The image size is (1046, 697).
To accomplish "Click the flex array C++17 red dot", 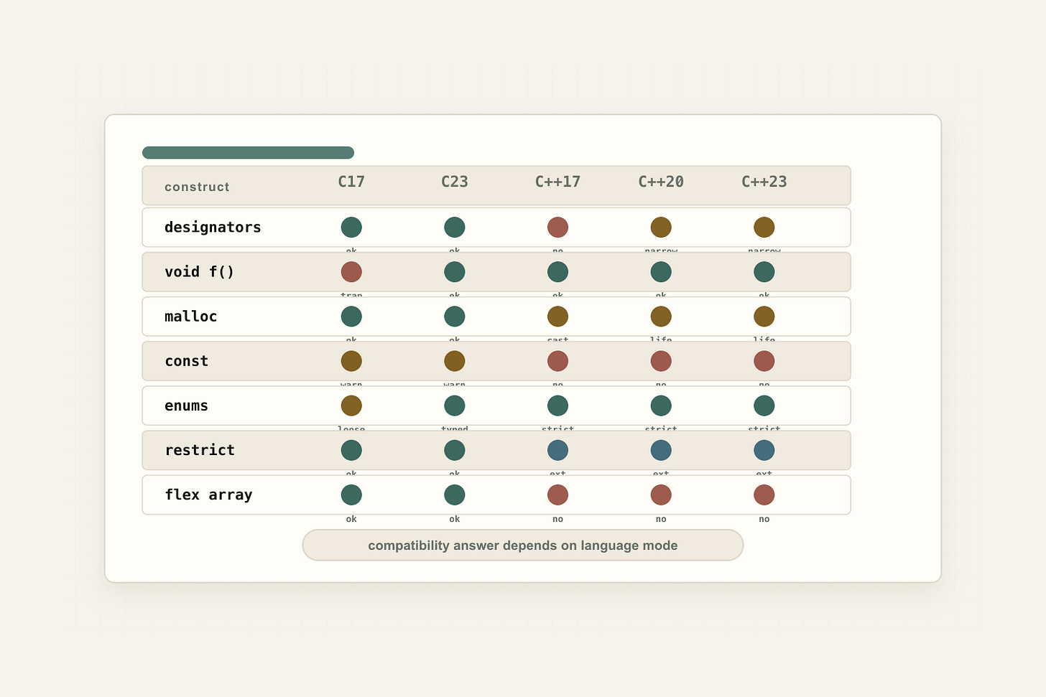I will 557,495.
